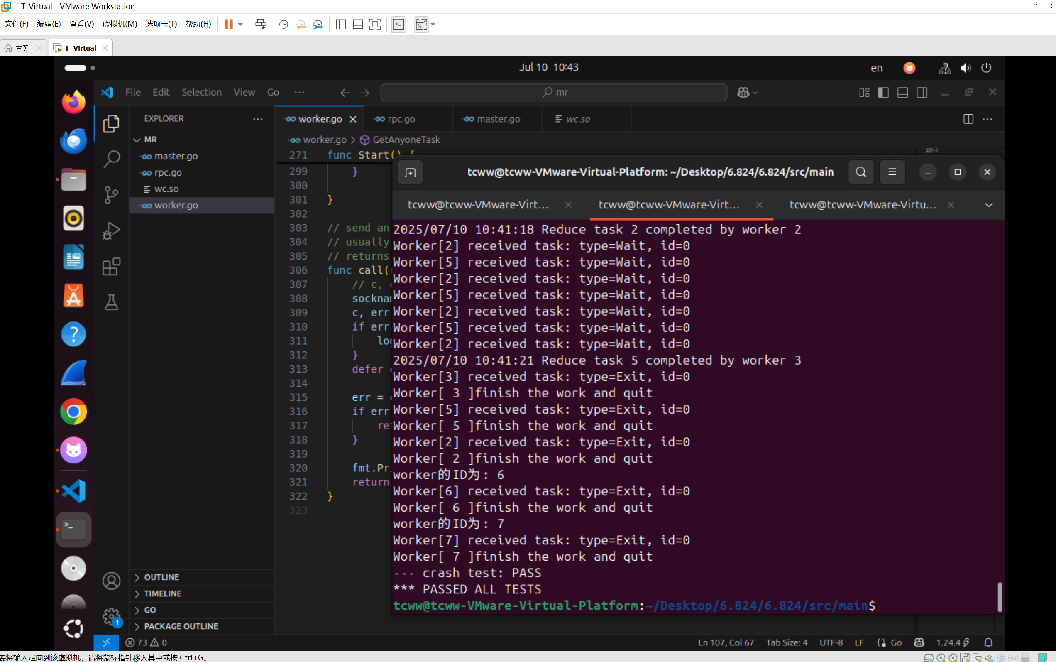Open the Manage gear icon in VS Code
Screen dimensions: 1056x662
point(111,616)
